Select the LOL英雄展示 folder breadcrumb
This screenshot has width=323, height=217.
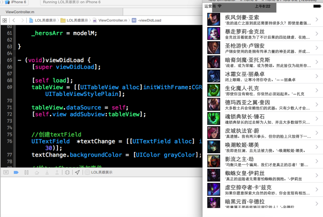74,20
